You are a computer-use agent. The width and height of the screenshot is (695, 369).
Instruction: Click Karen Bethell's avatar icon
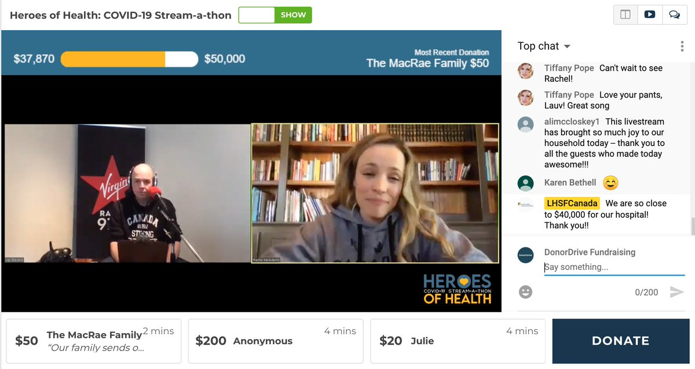pos(525,183)
